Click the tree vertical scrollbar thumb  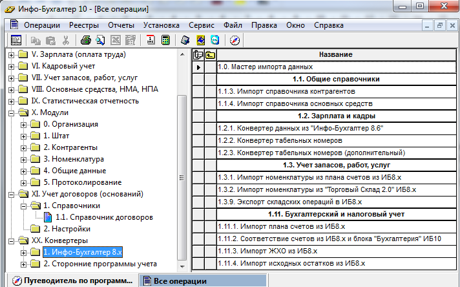click(182, 178)
